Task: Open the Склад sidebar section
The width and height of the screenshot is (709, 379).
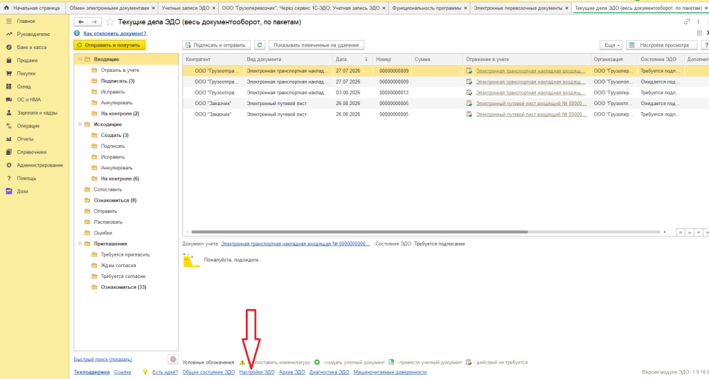Action: 24,86
